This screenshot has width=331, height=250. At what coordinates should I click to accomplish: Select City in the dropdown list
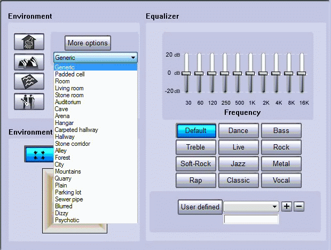[96, 165]
